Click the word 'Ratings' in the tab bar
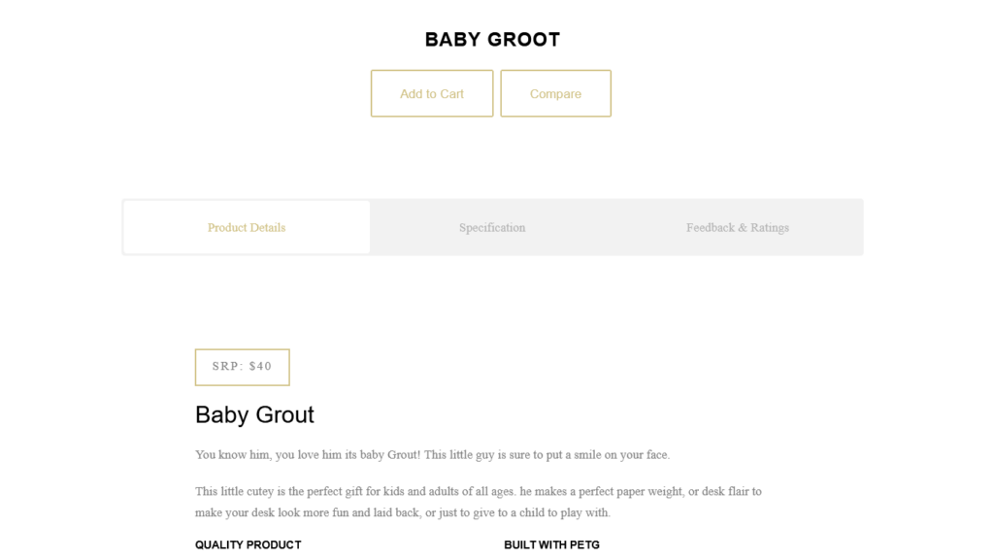Screen dimensions: 994x559 770,227
